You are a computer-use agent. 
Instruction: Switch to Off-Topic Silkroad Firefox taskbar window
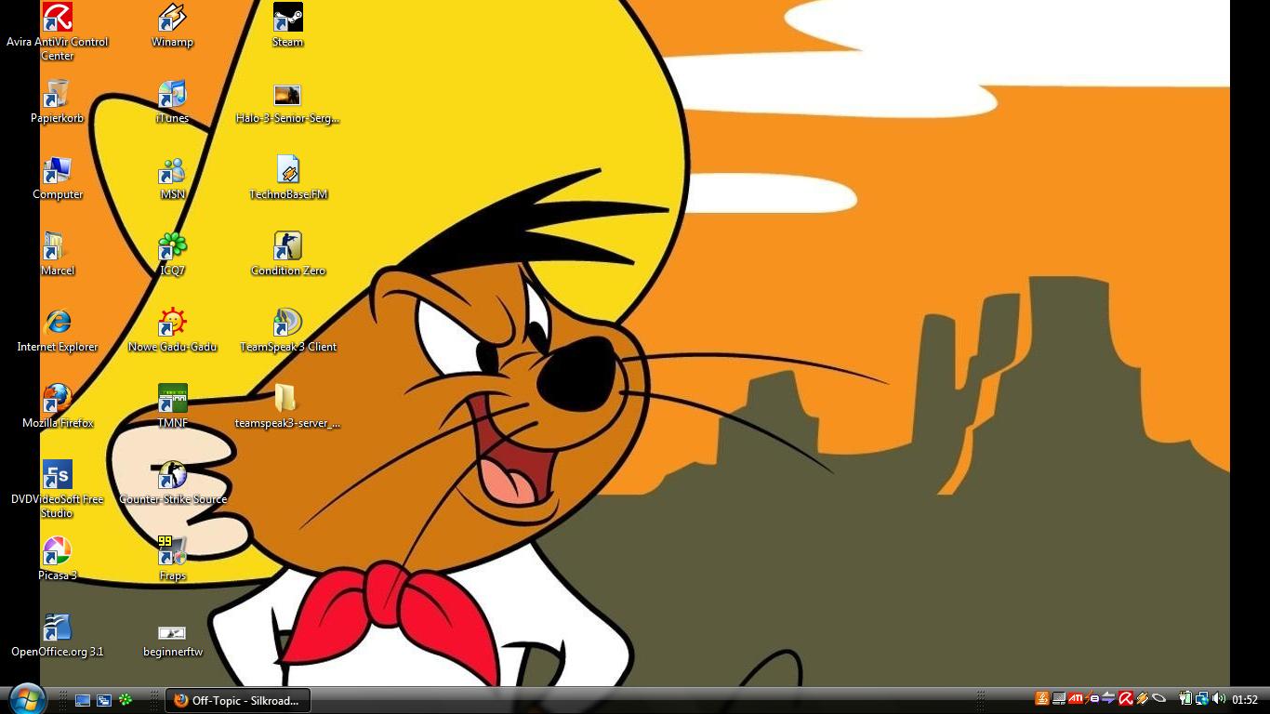(x=238, y=700)
